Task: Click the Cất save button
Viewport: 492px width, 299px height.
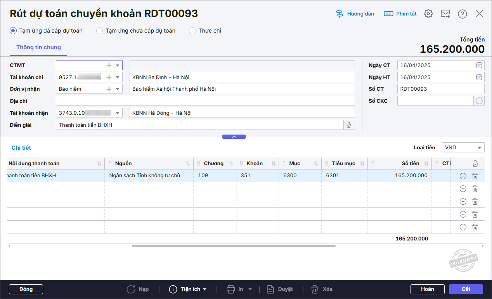Action: (466, 289)
